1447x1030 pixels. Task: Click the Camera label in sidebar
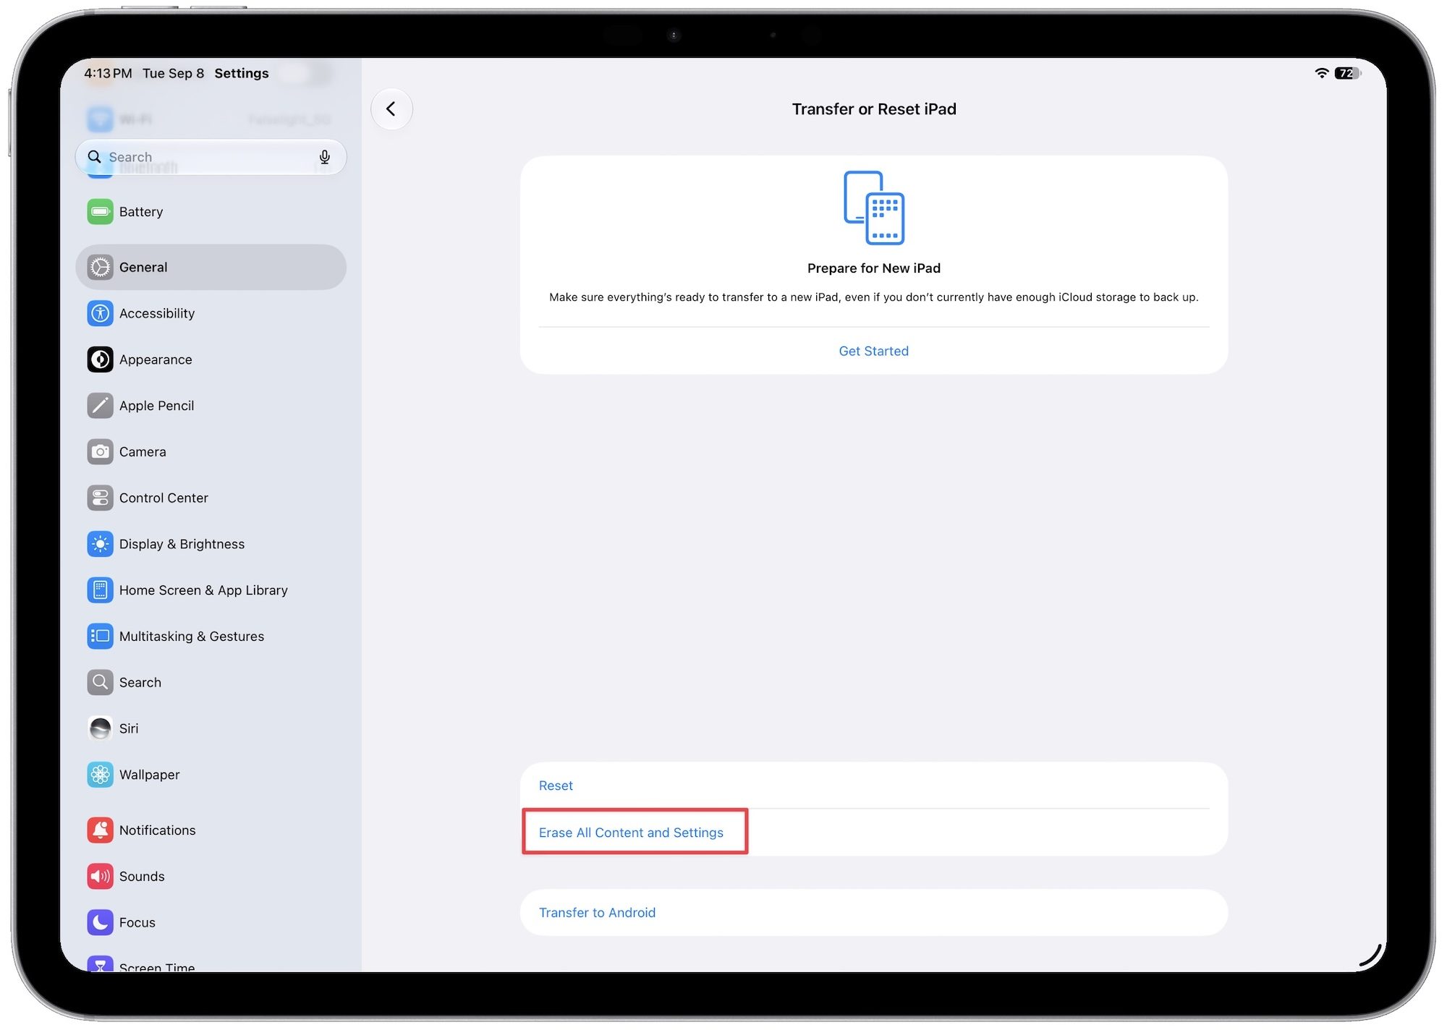143,452
